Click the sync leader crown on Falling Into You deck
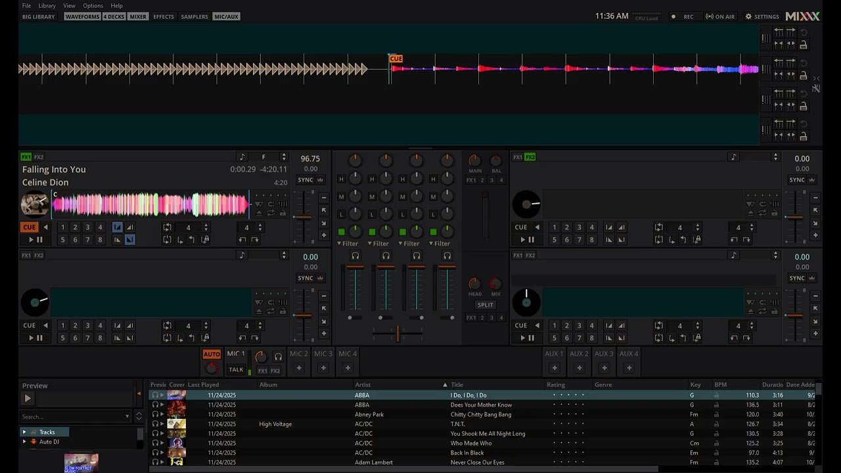Screen dimensions: 841x473 tap(320, 180)
